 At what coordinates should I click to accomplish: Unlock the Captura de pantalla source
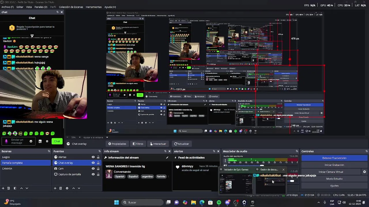98,174
